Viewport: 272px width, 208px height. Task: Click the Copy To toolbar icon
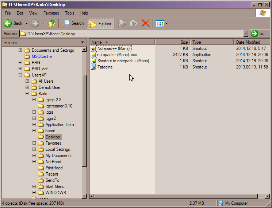(x=134, y=23)
